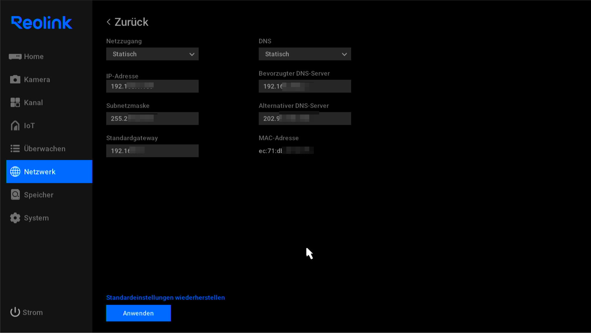Open the Kamera menu item
This screenshot has width=591, height=334.
pyautogui.click(x=49, y=79)
